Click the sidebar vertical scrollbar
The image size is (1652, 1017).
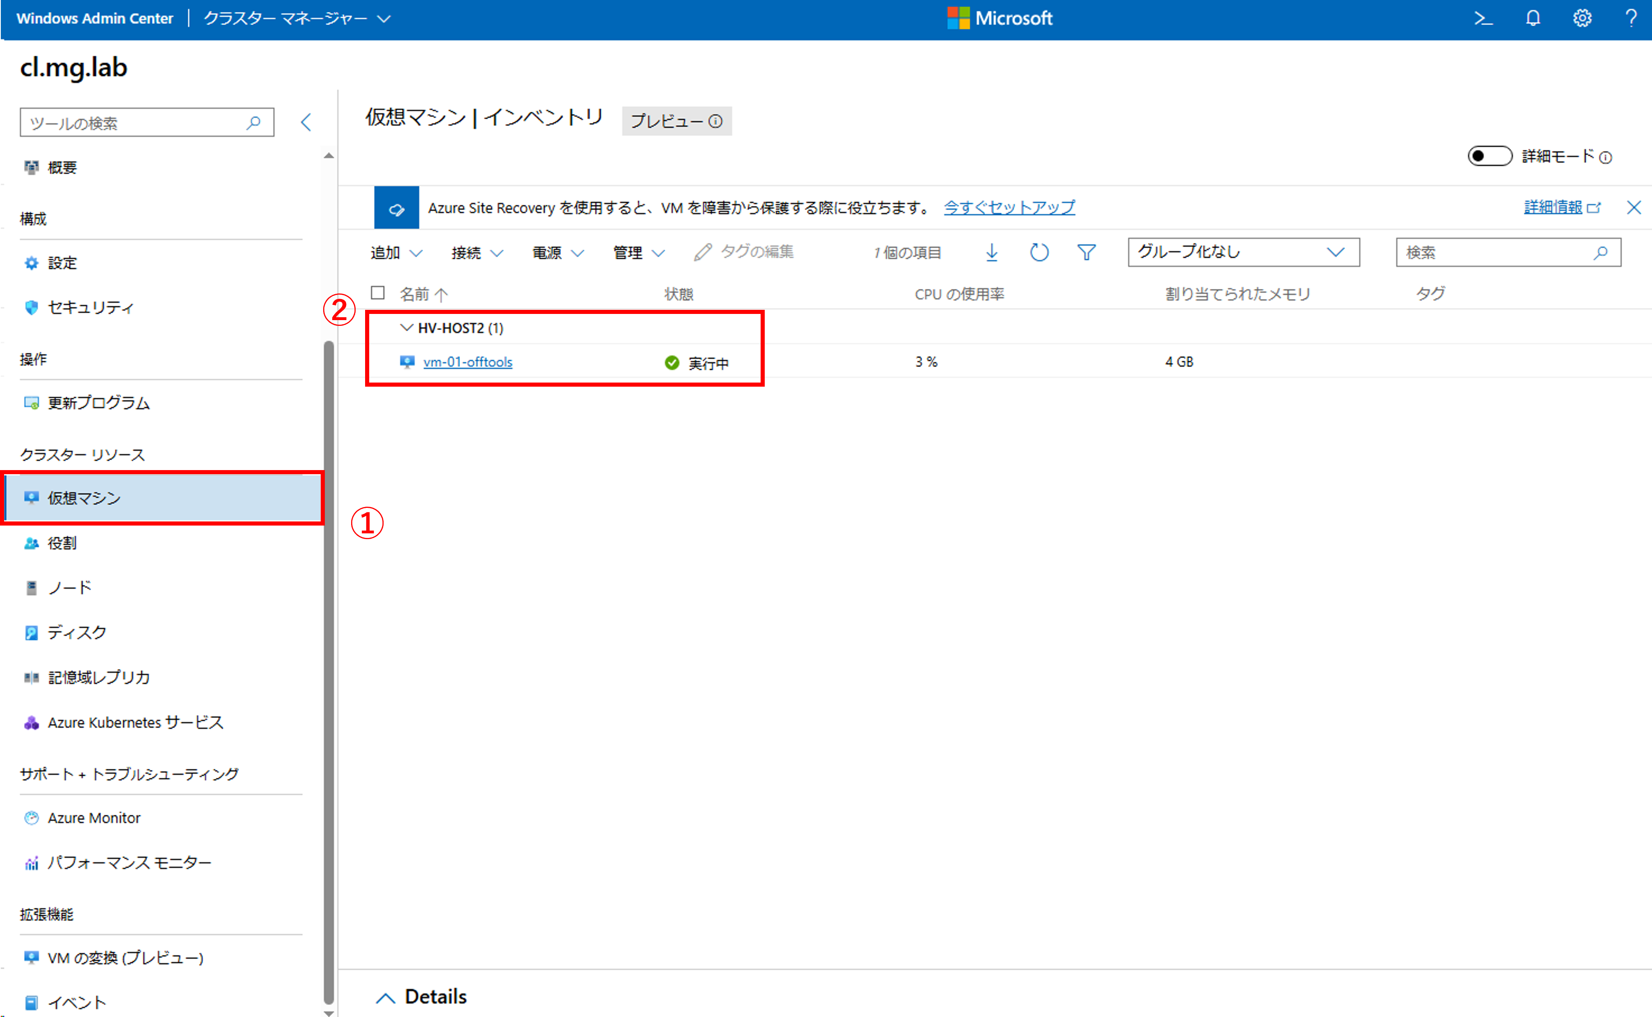[x=329, y=673]
